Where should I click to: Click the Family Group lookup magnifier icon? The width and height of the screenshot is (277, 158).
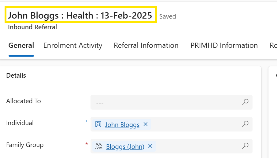pyautogui.click(x=245, y=146)
